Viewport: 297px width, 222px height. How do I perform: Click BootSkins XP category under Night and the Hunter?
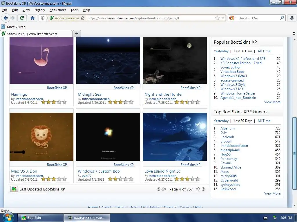tap(190, 88)
